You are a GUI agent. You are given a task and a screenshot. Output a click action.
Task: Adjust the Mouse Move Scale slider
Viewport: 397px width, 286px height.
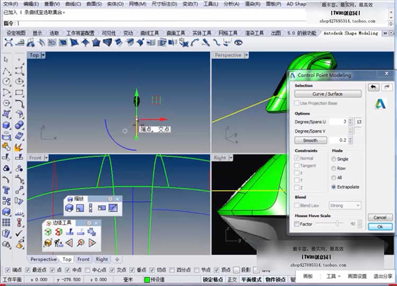(x=336, y=224)
